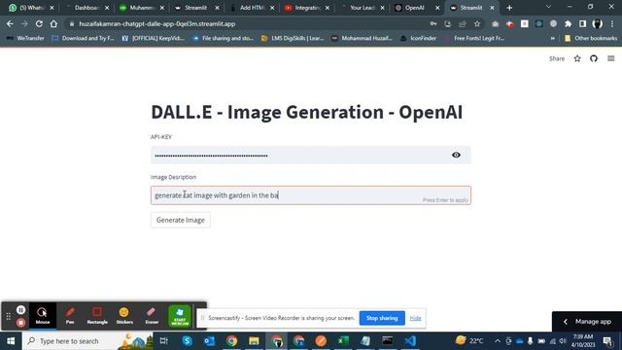622x350 pixels.
Task: Select the Pen annotation tool
Action: pyautogui.click(x=70, y=316)
